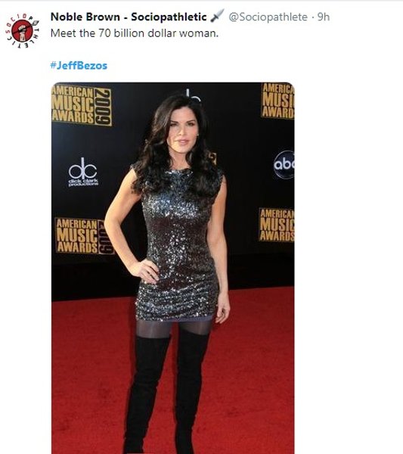Click the tweet text about 70 billion dollar woman
The width and height of the screenshot is (403, 454).
click(135, 33)
